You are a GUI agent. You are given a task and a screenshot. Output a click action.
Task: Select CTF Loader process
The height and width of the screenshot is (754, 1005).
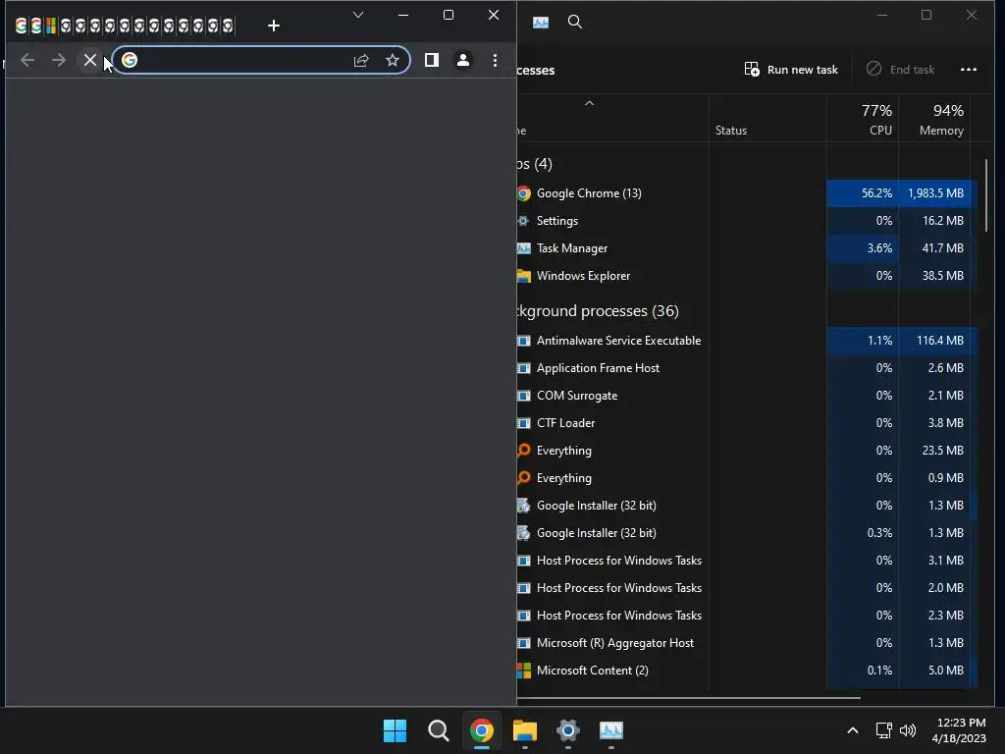pyautogui.click(x=747, y=423)
